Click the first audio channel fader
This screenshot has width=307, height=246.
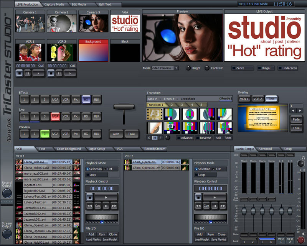[x=244, y=211]
